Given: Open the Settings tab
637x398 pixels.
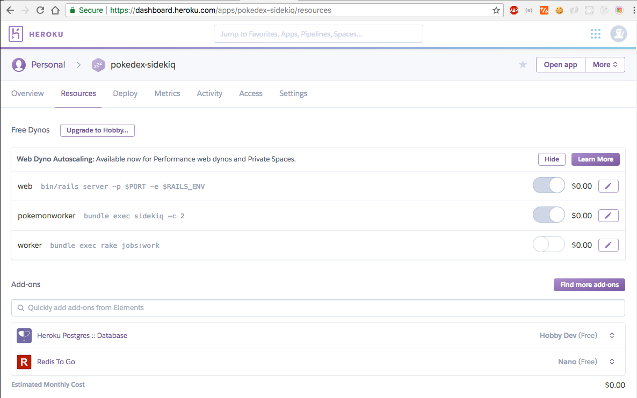Looking at the screenshot, I should click(x=293, y=93).
